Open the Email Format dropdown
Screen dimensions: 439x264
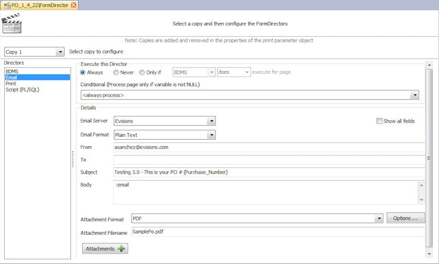tap(211, 135)
